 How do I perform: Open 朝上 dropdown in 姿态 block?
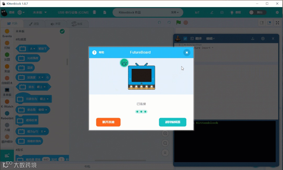click(41, 87)
